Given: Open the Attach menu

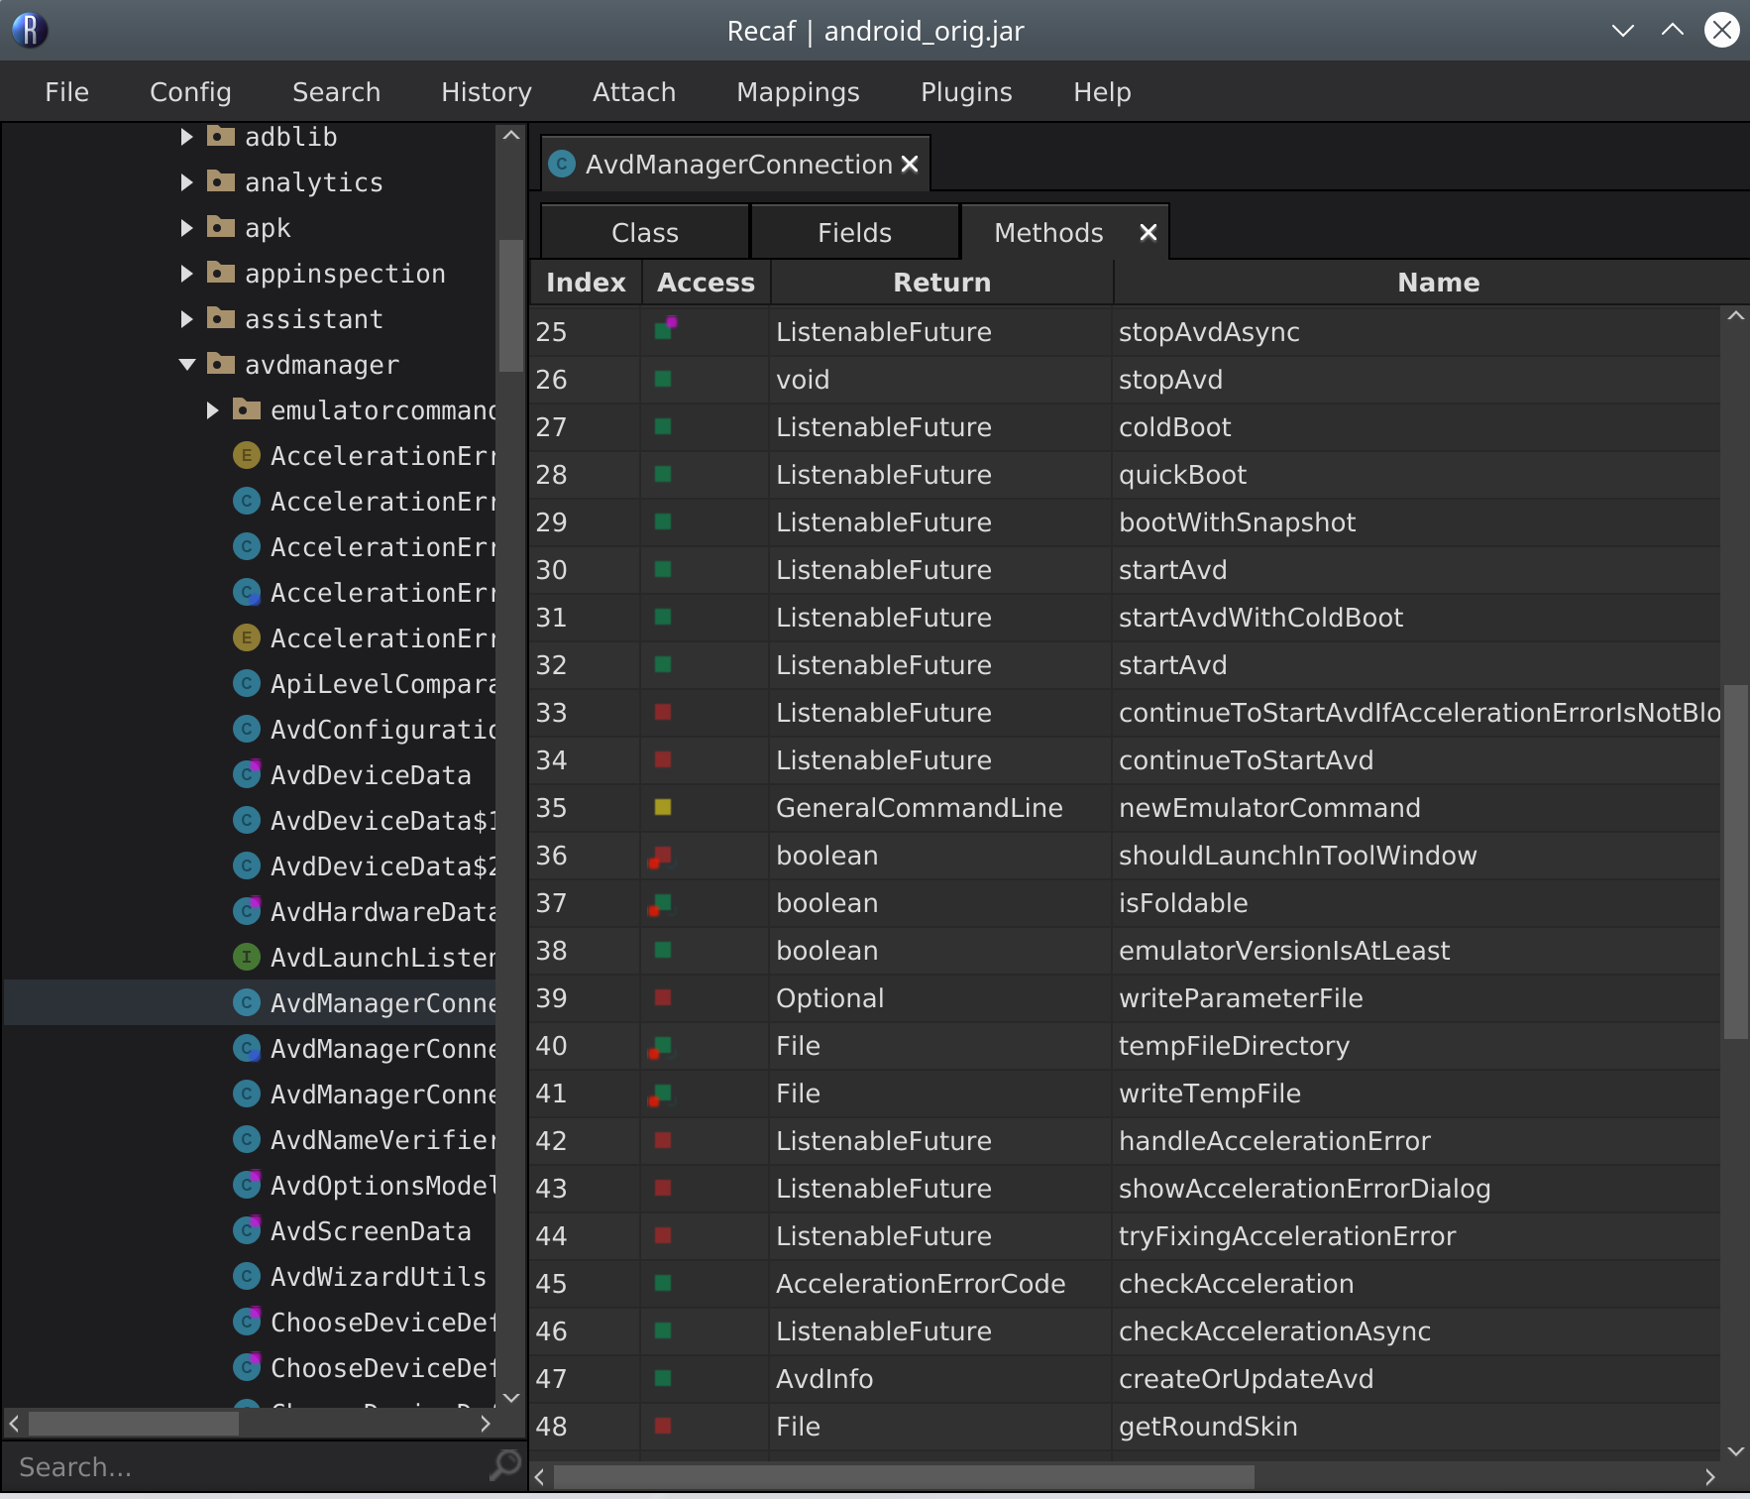Looking at the screenshot, I should coord(634,91).
